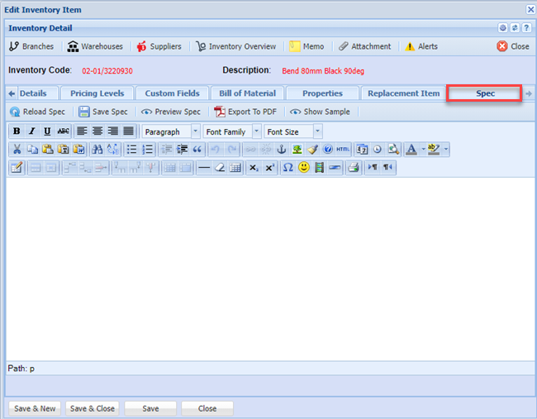Screen dimensions: 537x419
Task: Toggle underline formatting in the editor
Action: click(x=47, y=131)
